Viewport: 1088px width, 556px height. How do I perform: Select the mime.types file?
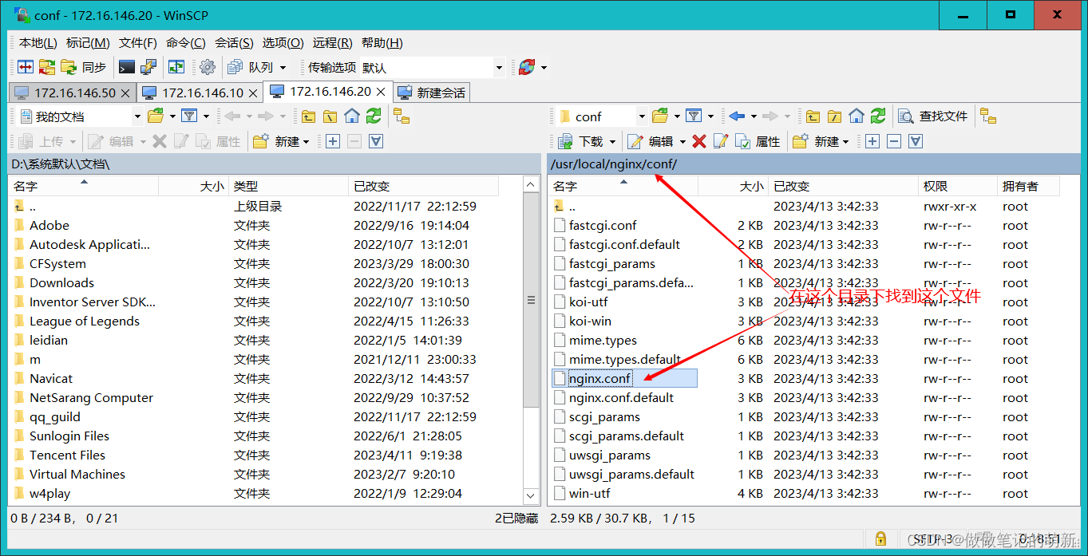tap(603, 340)
